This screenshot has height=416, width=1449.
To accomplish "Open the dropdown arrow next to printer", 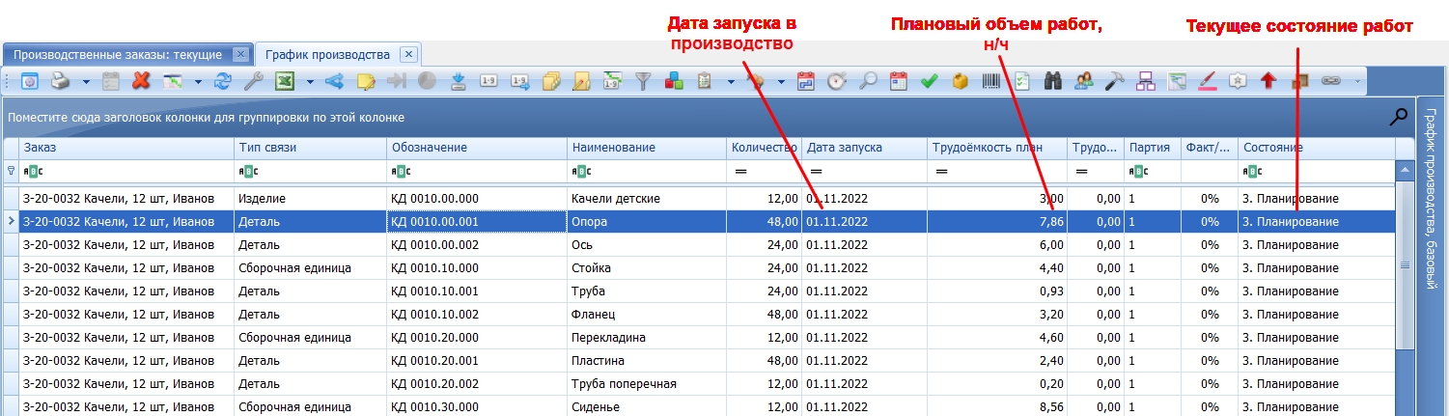I will pos(86,82).
